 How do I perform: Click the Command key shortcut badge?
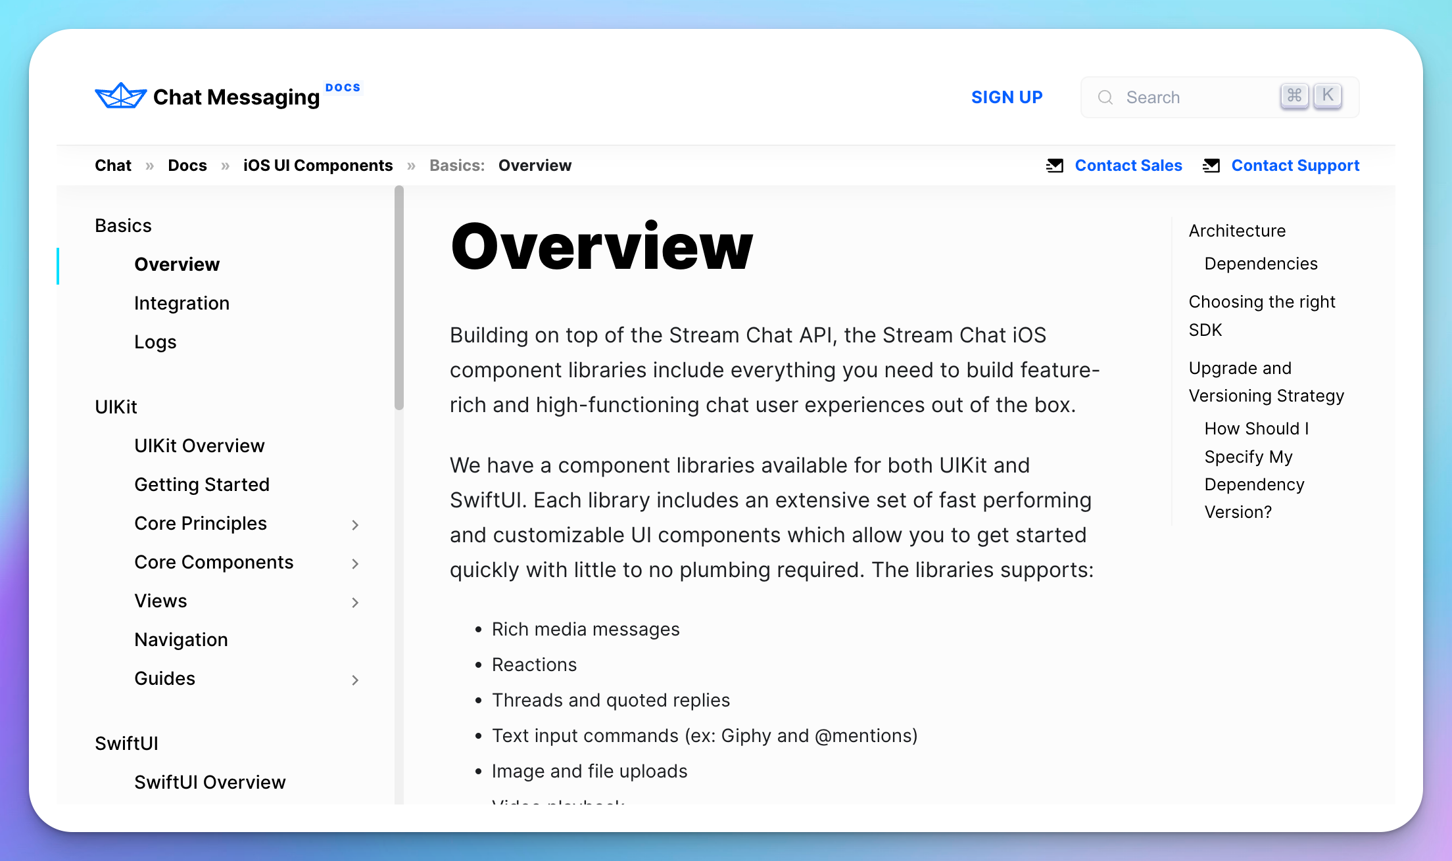coord(1294,96)
